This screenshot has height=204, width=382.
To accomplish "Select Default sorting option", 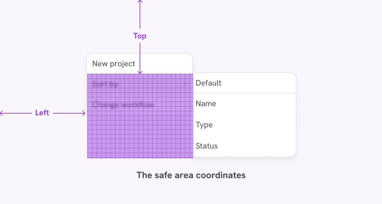I will click(209, 83).
